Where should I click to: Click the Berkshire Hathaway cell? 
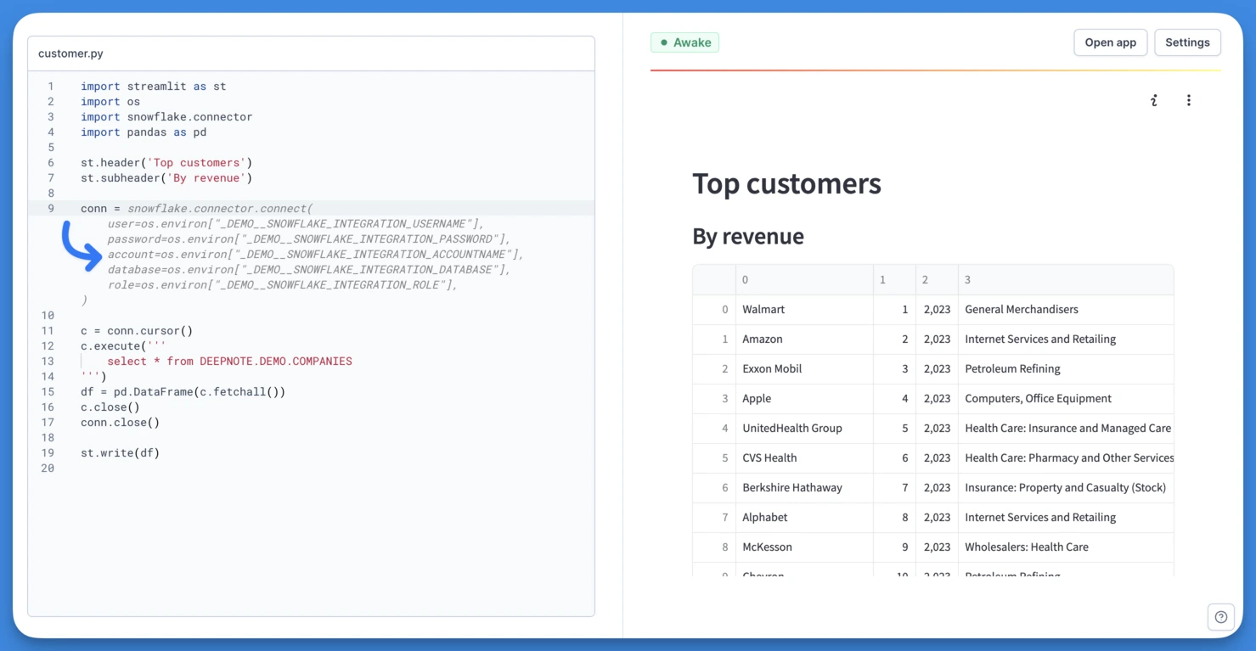804,487
